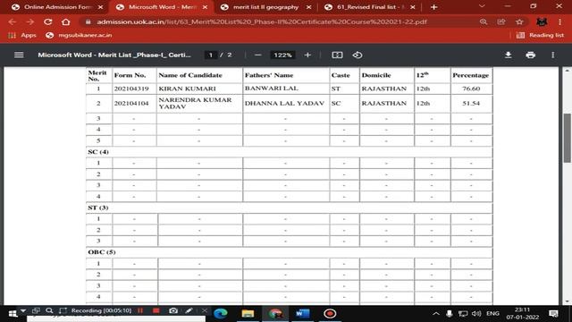The width and height of the screenshot is (572, 322).
Task: Switch the ENG input language indicator
Action: pos(492,314)
